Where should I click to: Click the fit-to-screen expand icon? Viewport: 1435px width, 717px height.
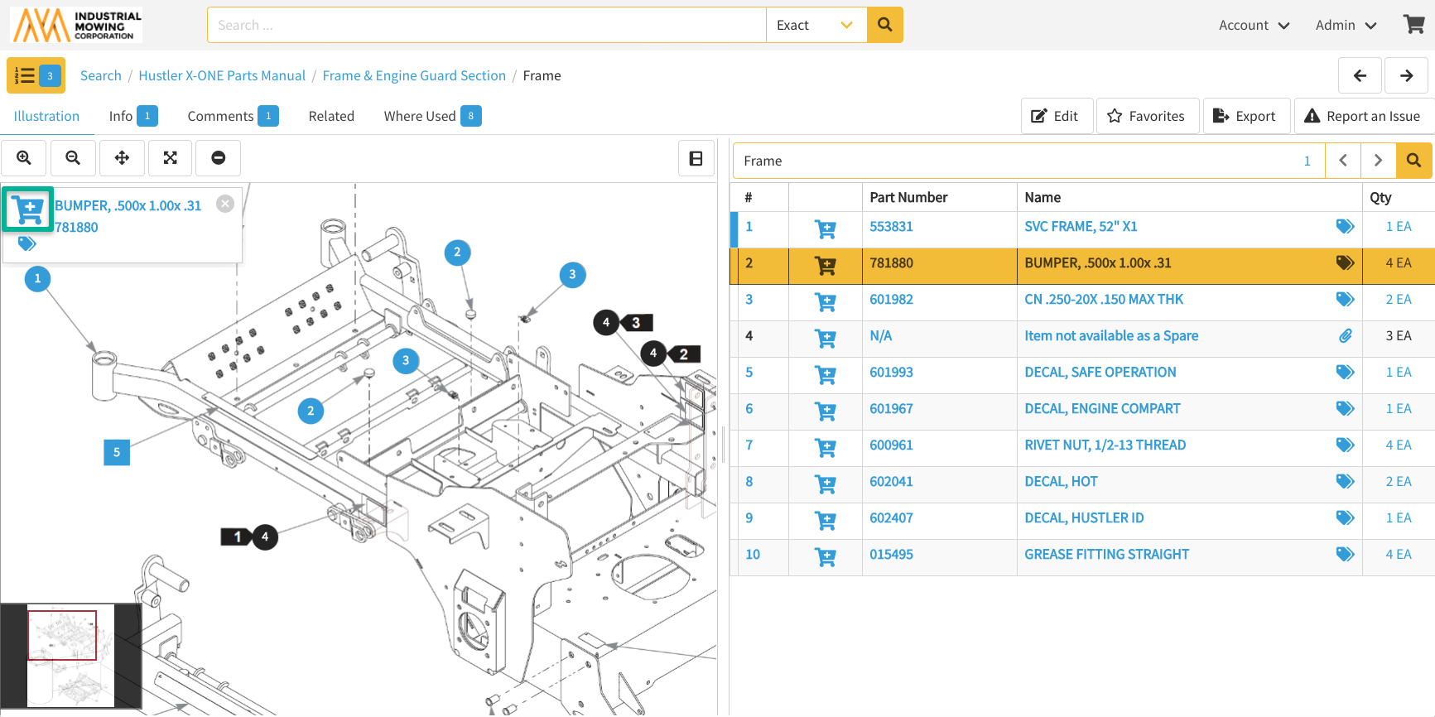tap(170, 158)
